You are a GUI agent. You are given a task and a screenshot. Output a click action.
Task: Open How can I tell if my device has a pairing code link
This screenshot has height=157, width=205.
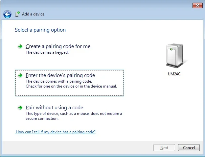point(56,132)
